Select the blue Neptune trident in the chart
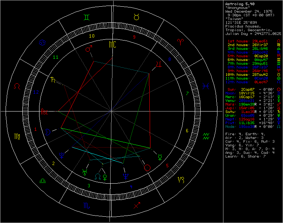Screen dimensions: 283x223 point(125,177)
